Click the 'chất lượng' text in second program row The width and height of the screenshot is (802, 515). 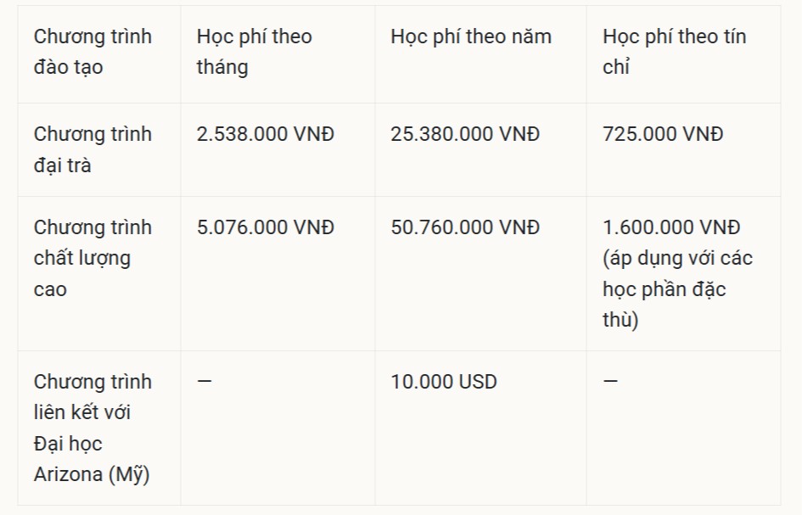coord(82,259)
